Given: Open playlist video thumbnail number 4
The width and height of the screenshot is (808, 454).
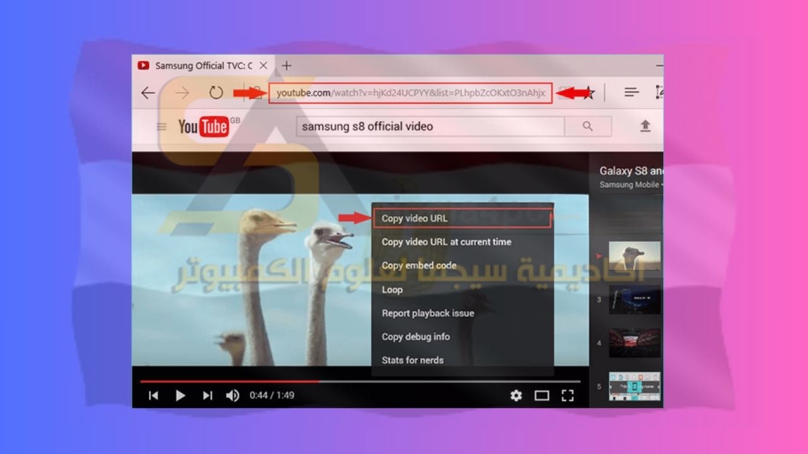Looking at the screenshot, I should click(634, 343).
